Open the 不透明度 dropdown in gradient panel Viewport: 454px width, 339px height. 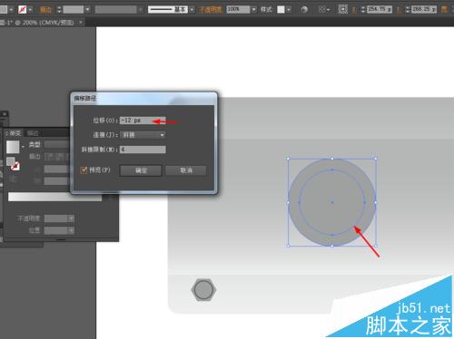coord(71,218)
